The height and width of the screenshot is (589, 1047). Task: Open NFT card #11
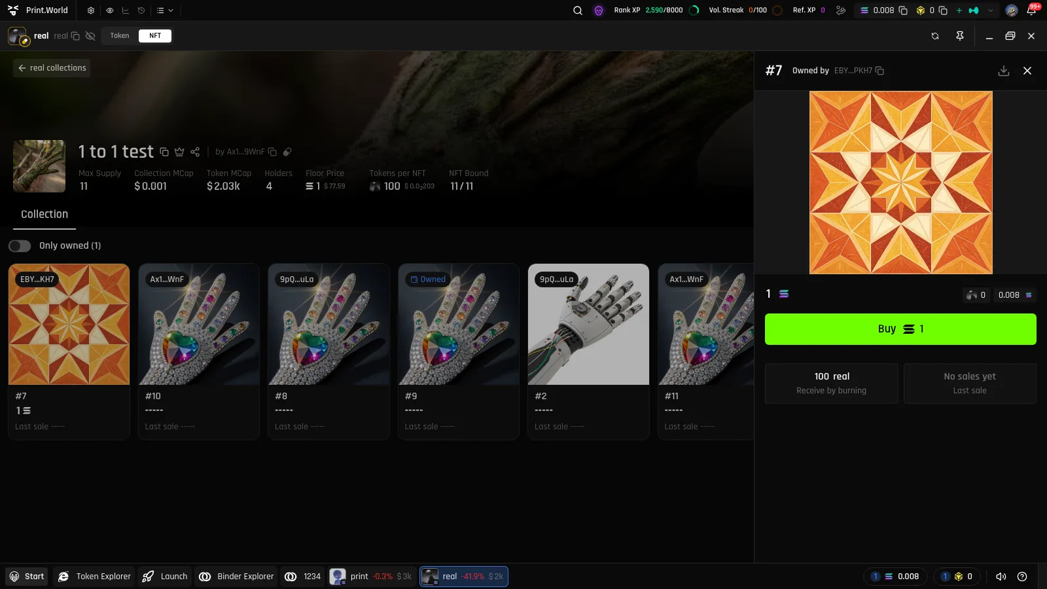pyautogui.click(x=706, y=351)
